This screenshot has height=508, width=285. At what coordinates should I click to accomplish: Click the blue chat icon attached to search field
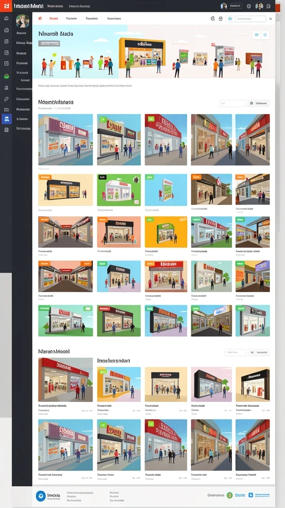tap(230, 19)
